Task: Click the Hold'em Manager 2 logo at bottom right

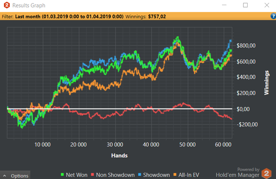Action: (x=266, y=173)
